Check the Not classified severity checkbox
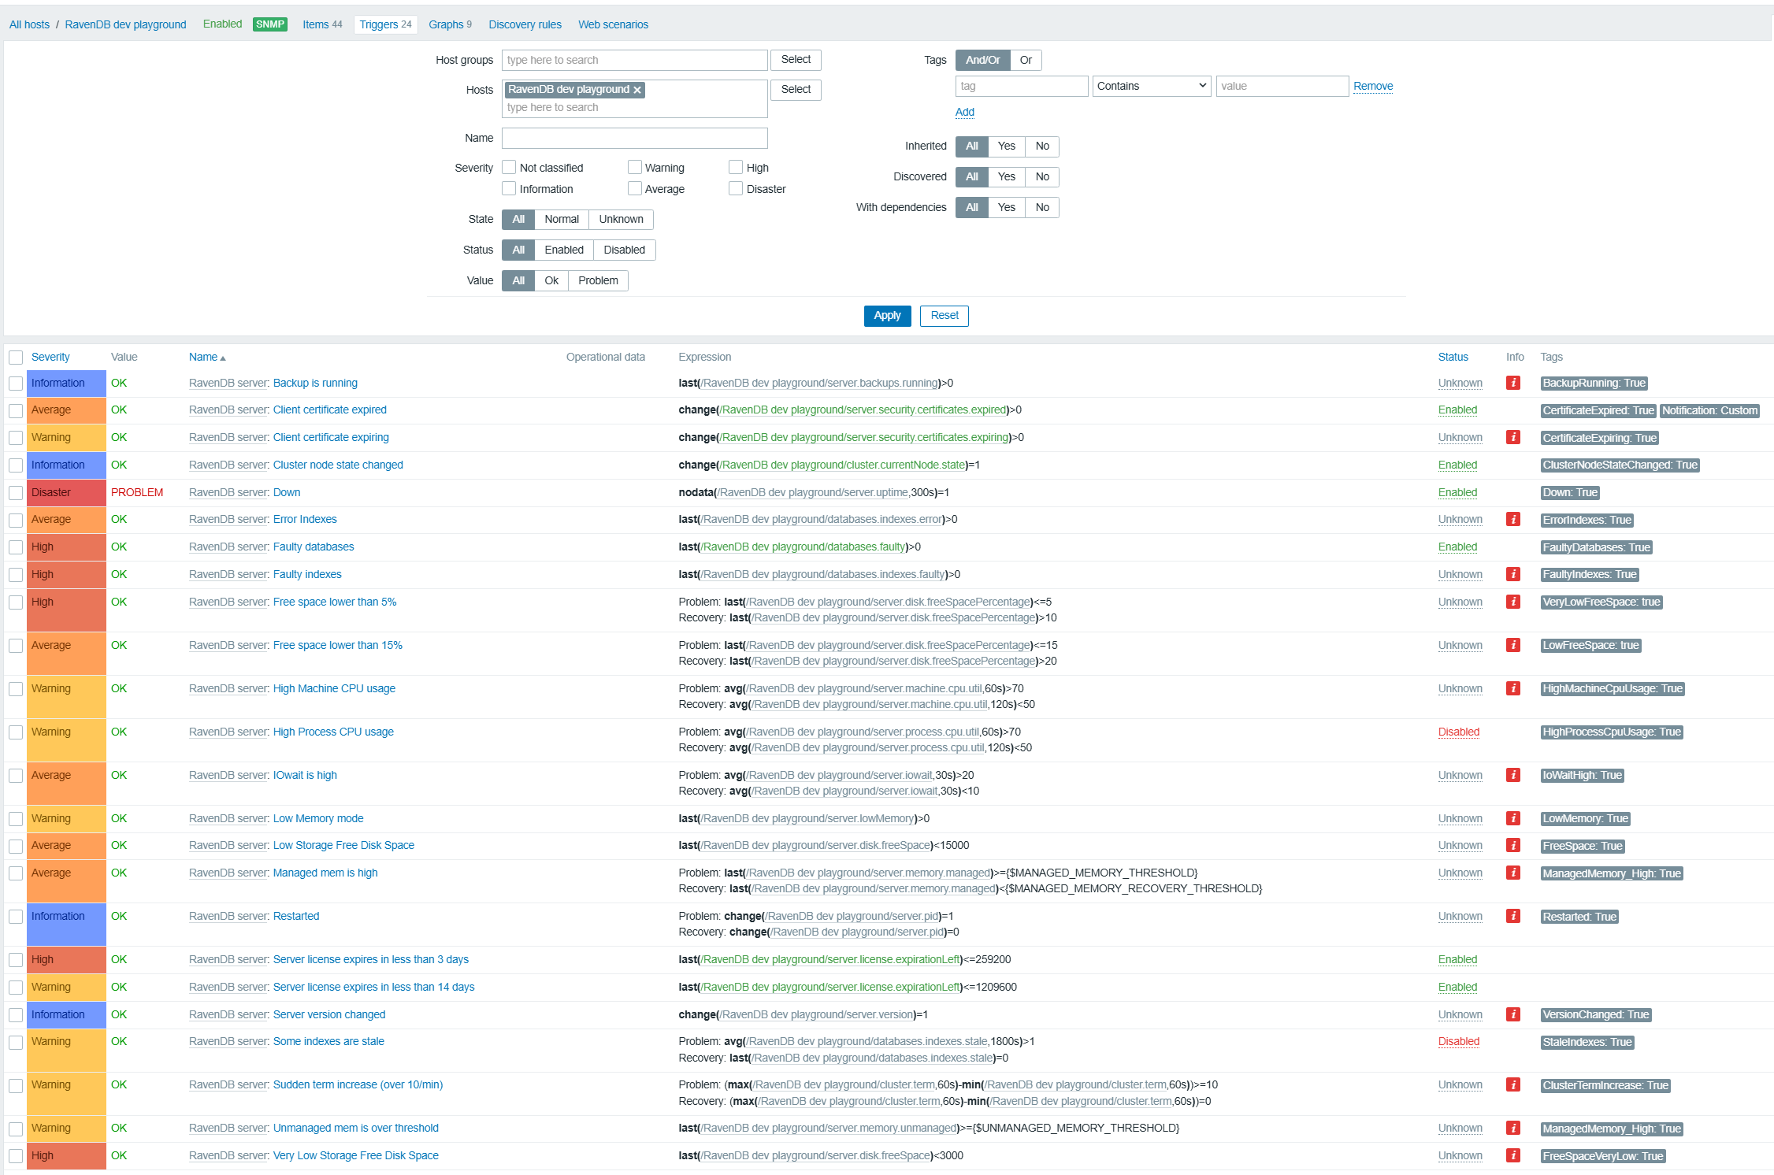The image size is (1774, 1175). 509,167
